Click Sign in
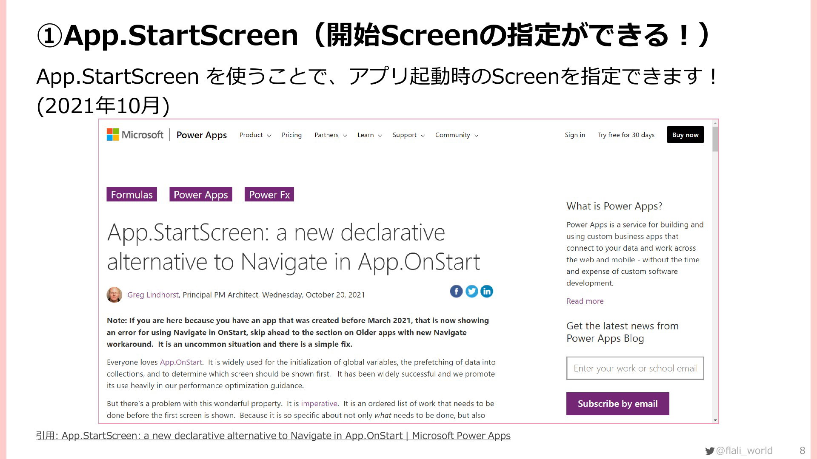This screenshot has width=817, height=459. [575, 135]
